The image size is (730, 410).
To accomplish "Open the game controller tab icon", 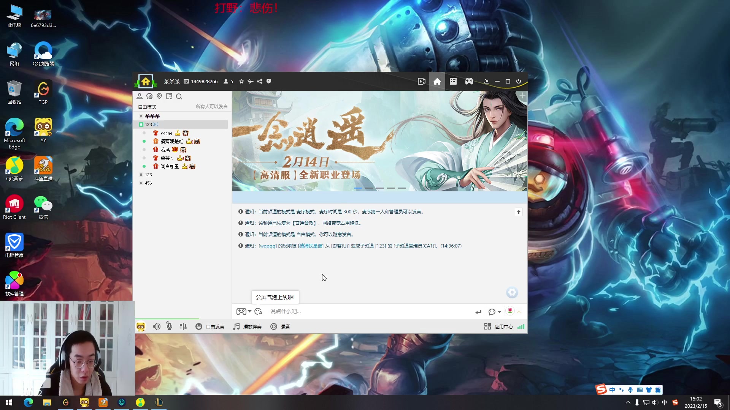I will pyautogui.click(x=469, y=81).
